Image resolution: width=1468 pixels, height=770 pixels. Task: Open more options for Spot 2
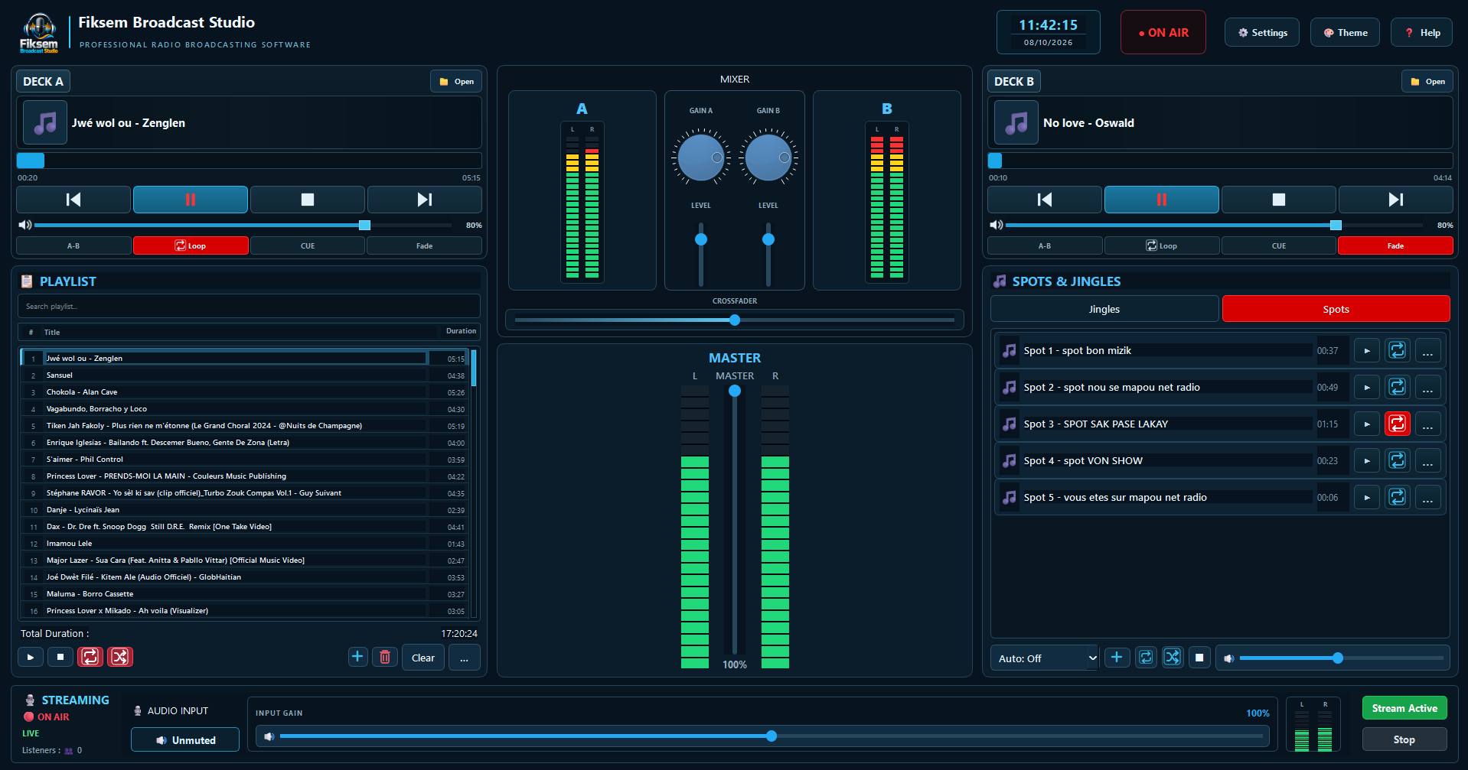(1428, 388)
